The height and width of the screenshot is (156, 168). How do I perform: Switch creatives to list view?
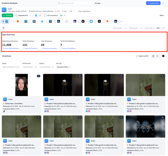pos(157,56)
